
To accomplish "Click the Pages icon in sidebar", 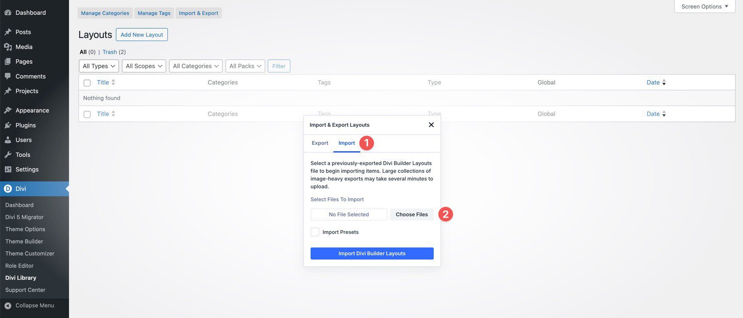I will click(8, 62).
